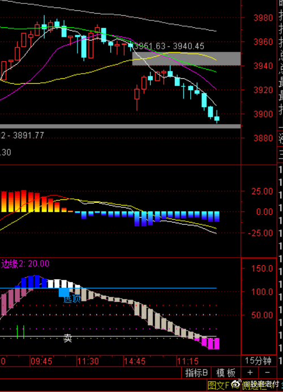Select the gray gap zone near 3940

tap(186, 59)
